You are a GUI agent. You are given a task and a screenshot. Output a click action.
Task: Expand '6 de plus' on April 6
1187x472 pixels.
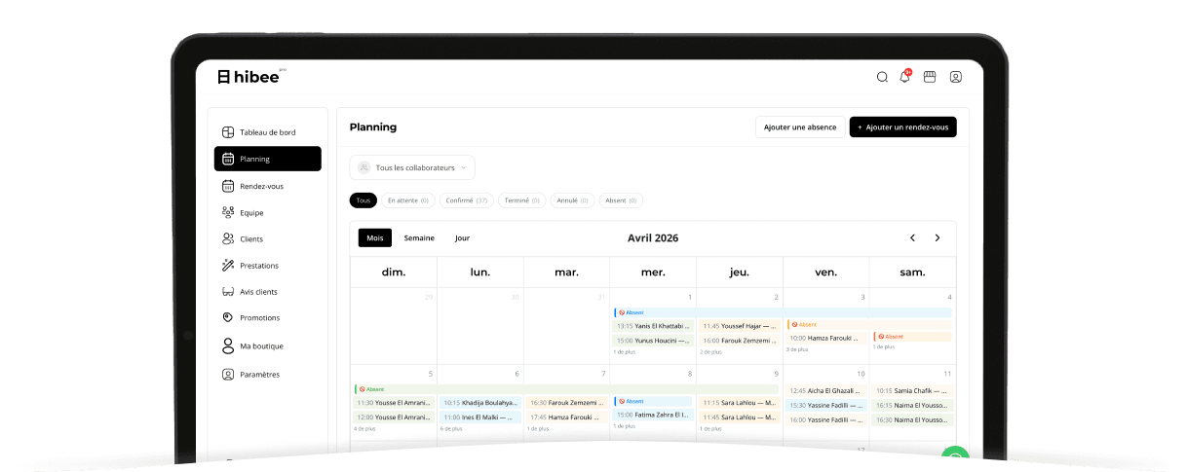click(452, 428)
